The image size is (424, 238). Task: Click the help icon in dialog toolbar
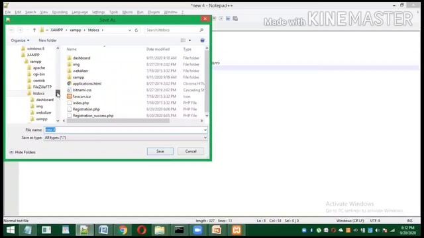(x=202, y=40)
